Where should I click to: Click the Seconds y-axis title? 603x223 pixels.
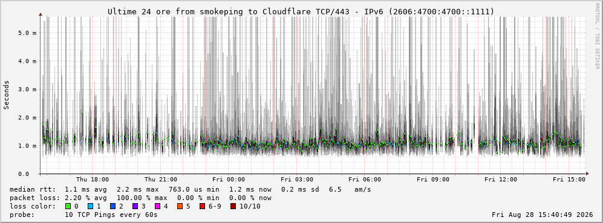pyautogui.click(x=7, y=95)
